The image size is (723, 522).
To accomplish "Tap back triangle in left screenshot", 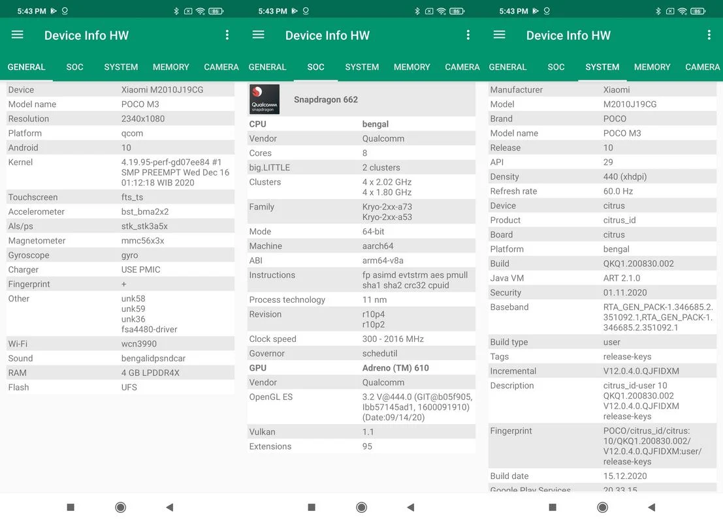I will (x=170, y=507).
